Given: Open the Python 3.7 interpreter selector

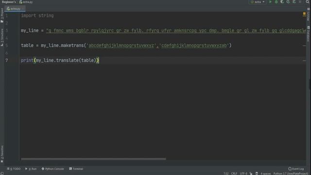Looking at the screenshot, I should 291,174.
